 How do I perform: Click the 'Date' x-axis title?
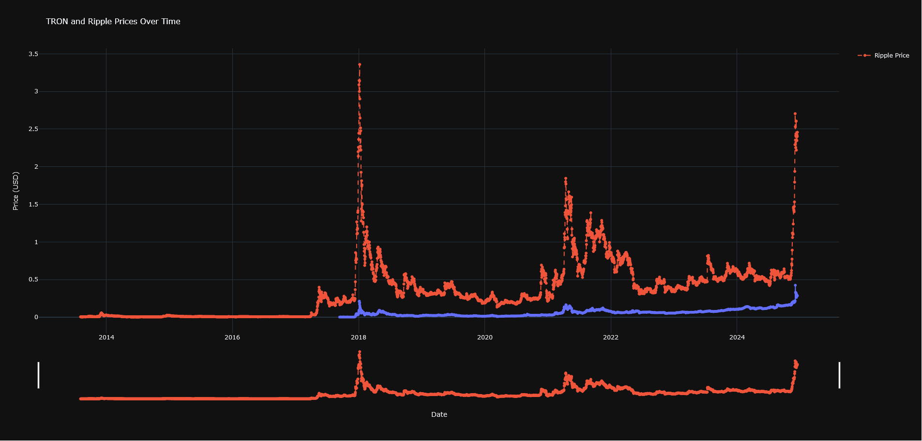439,414
